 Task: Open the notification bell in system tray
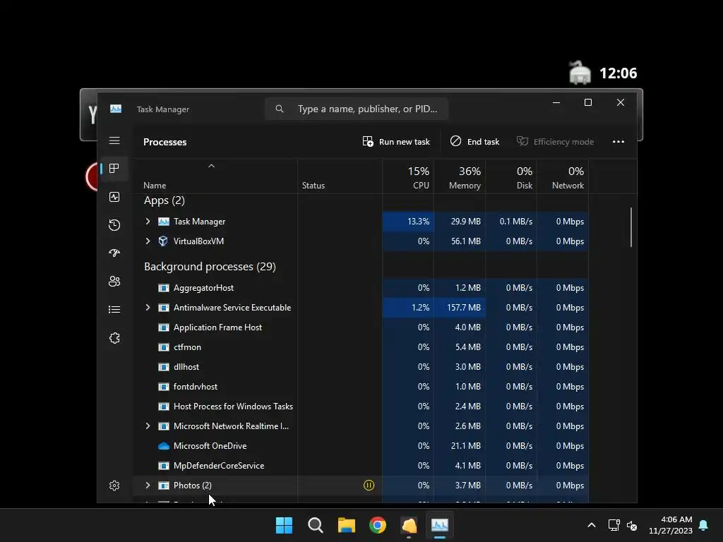click(x=703, y=525)
